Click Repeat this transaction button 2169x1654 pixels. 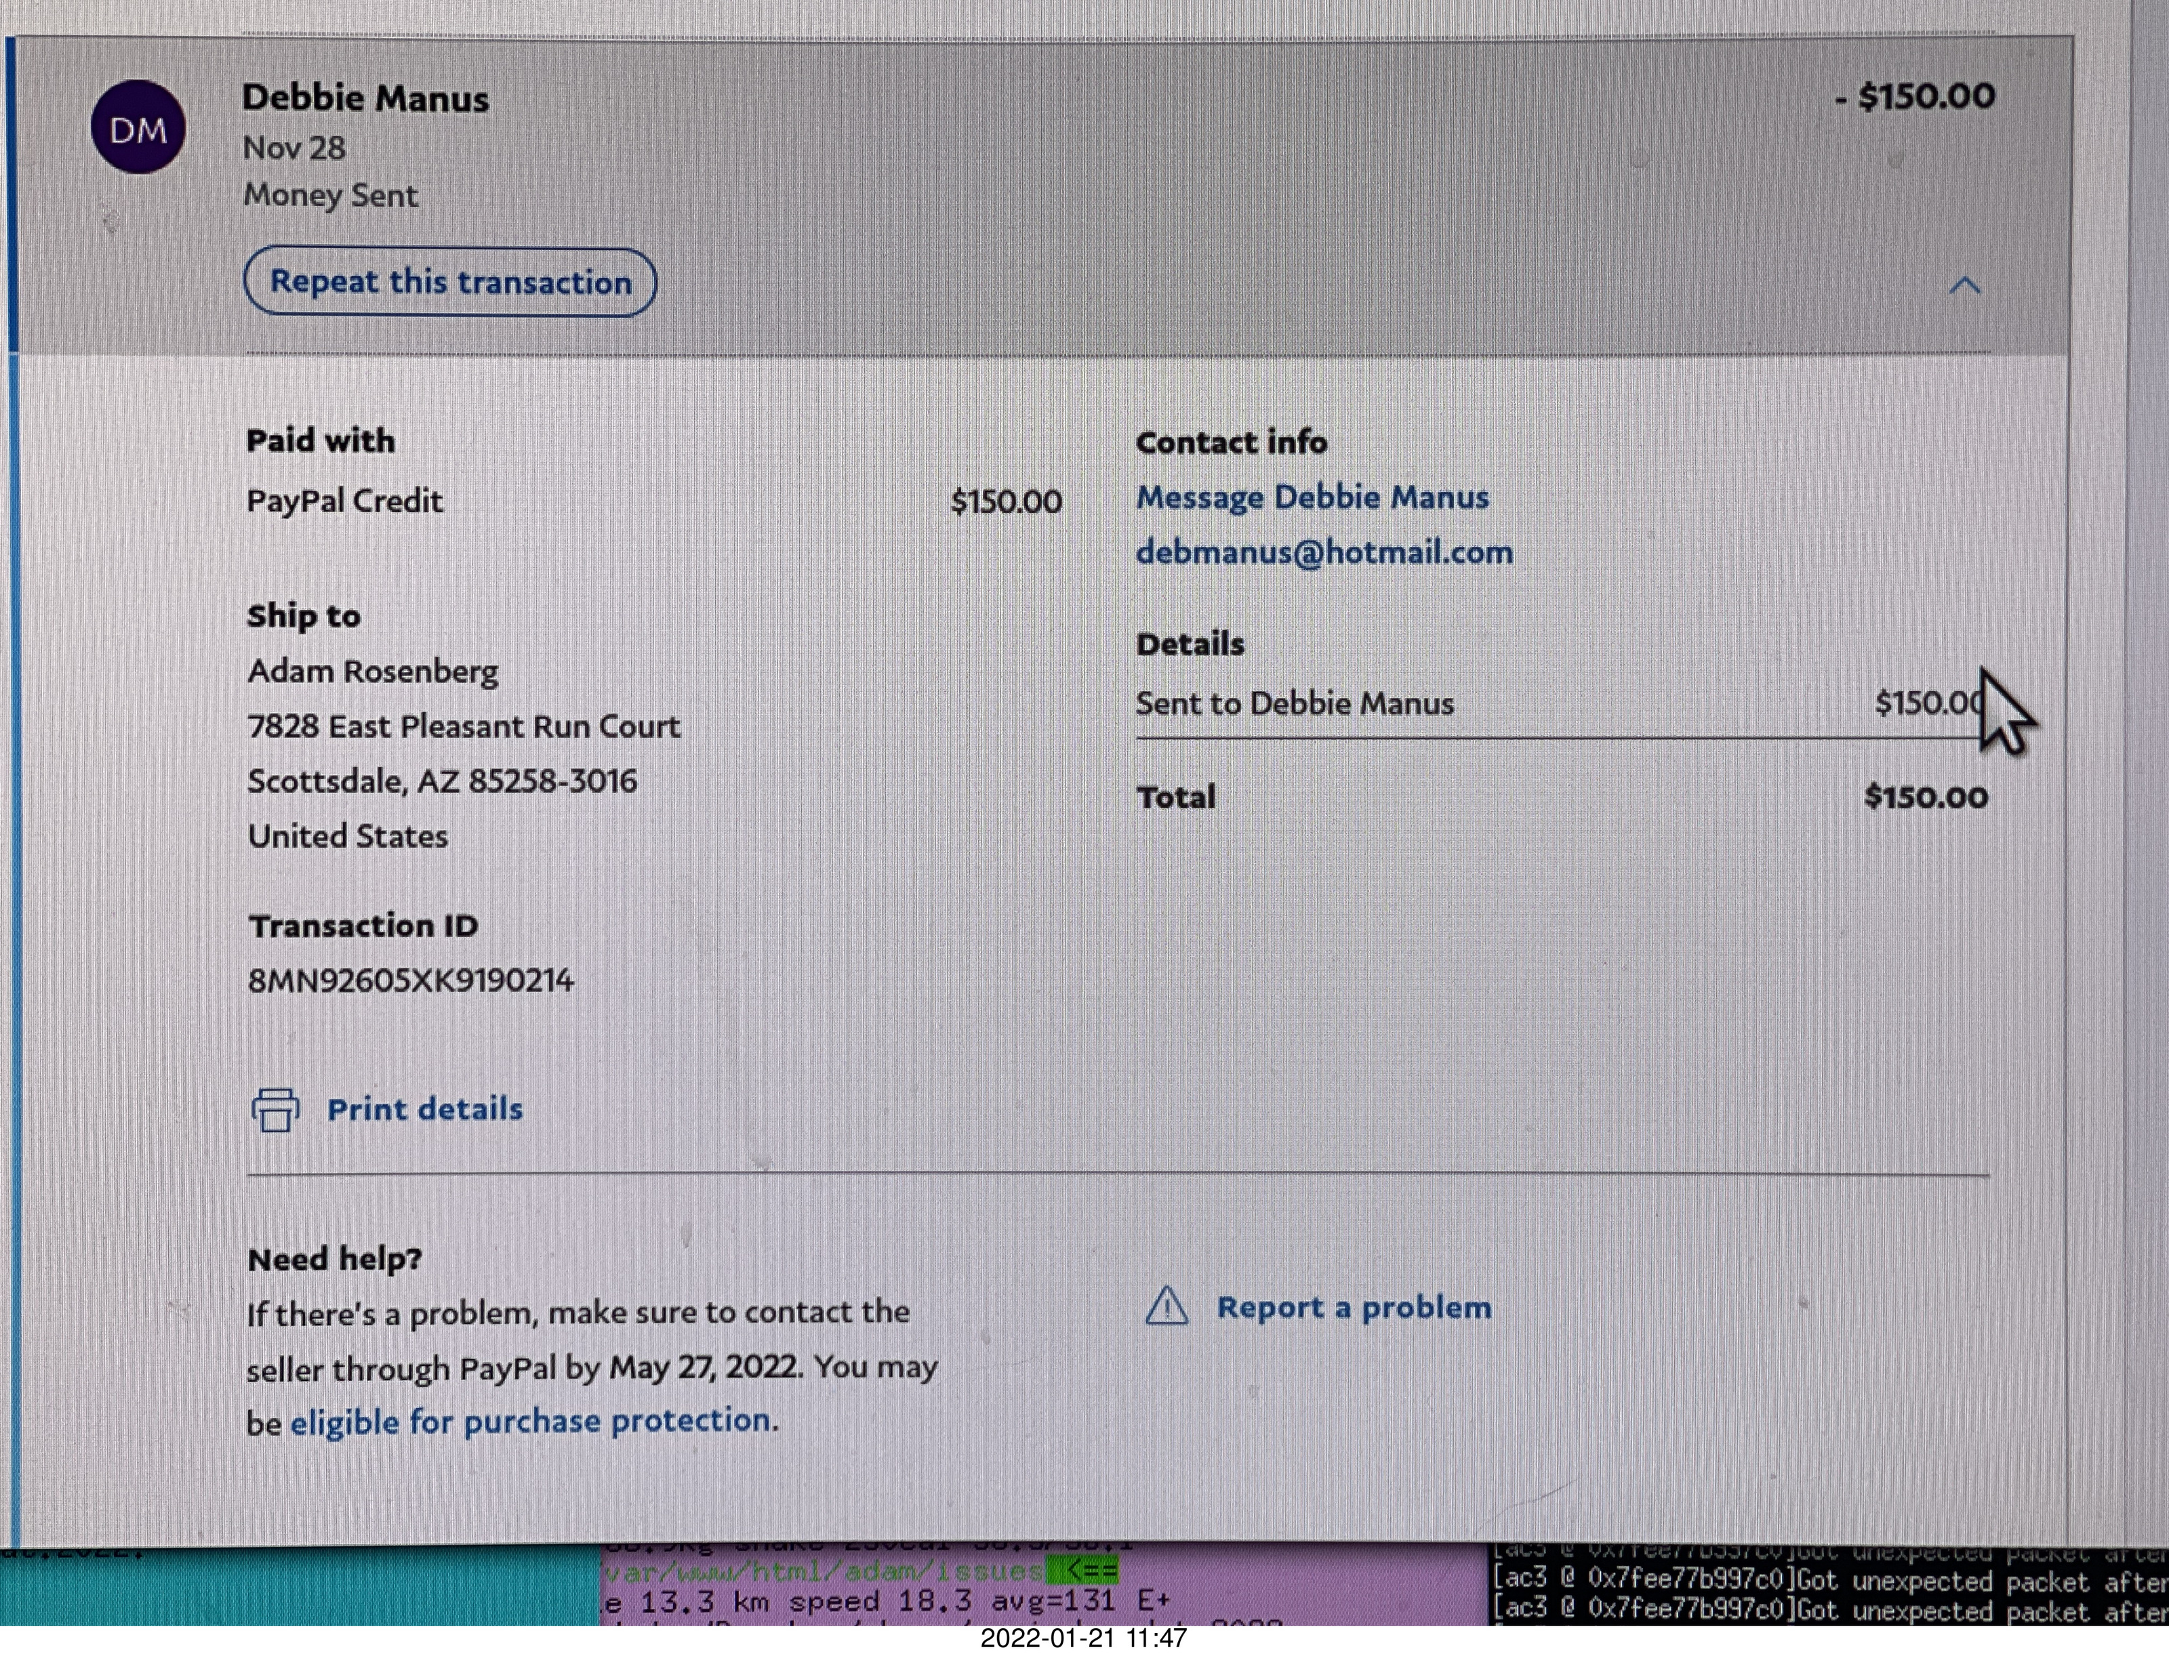coord(450,283)
